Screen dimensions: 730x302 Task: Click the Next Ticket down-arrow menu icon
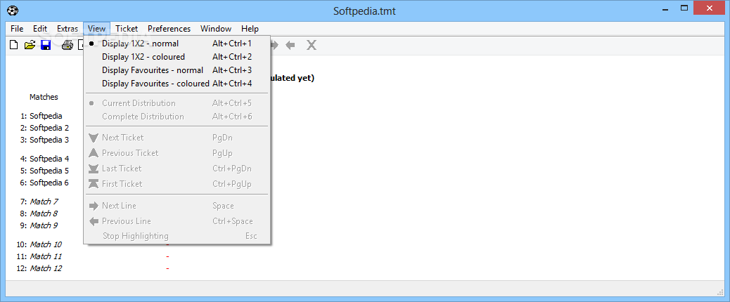pyautogui.click(x=94, y=138)
